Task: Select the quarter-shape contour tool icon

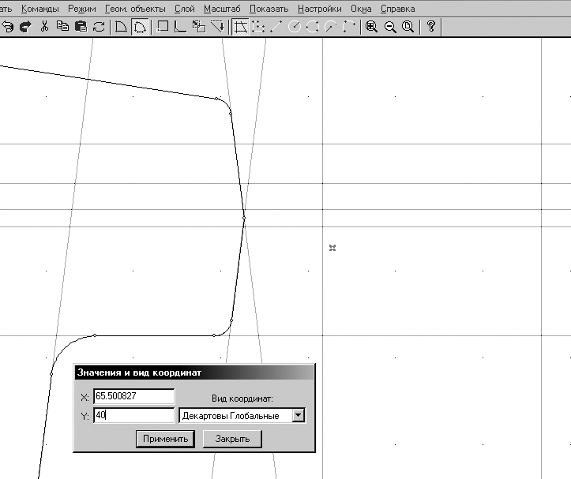Action: 122,27
